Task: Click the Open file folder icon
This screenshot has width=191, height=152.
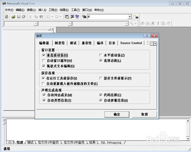Action: coord(13,17)
